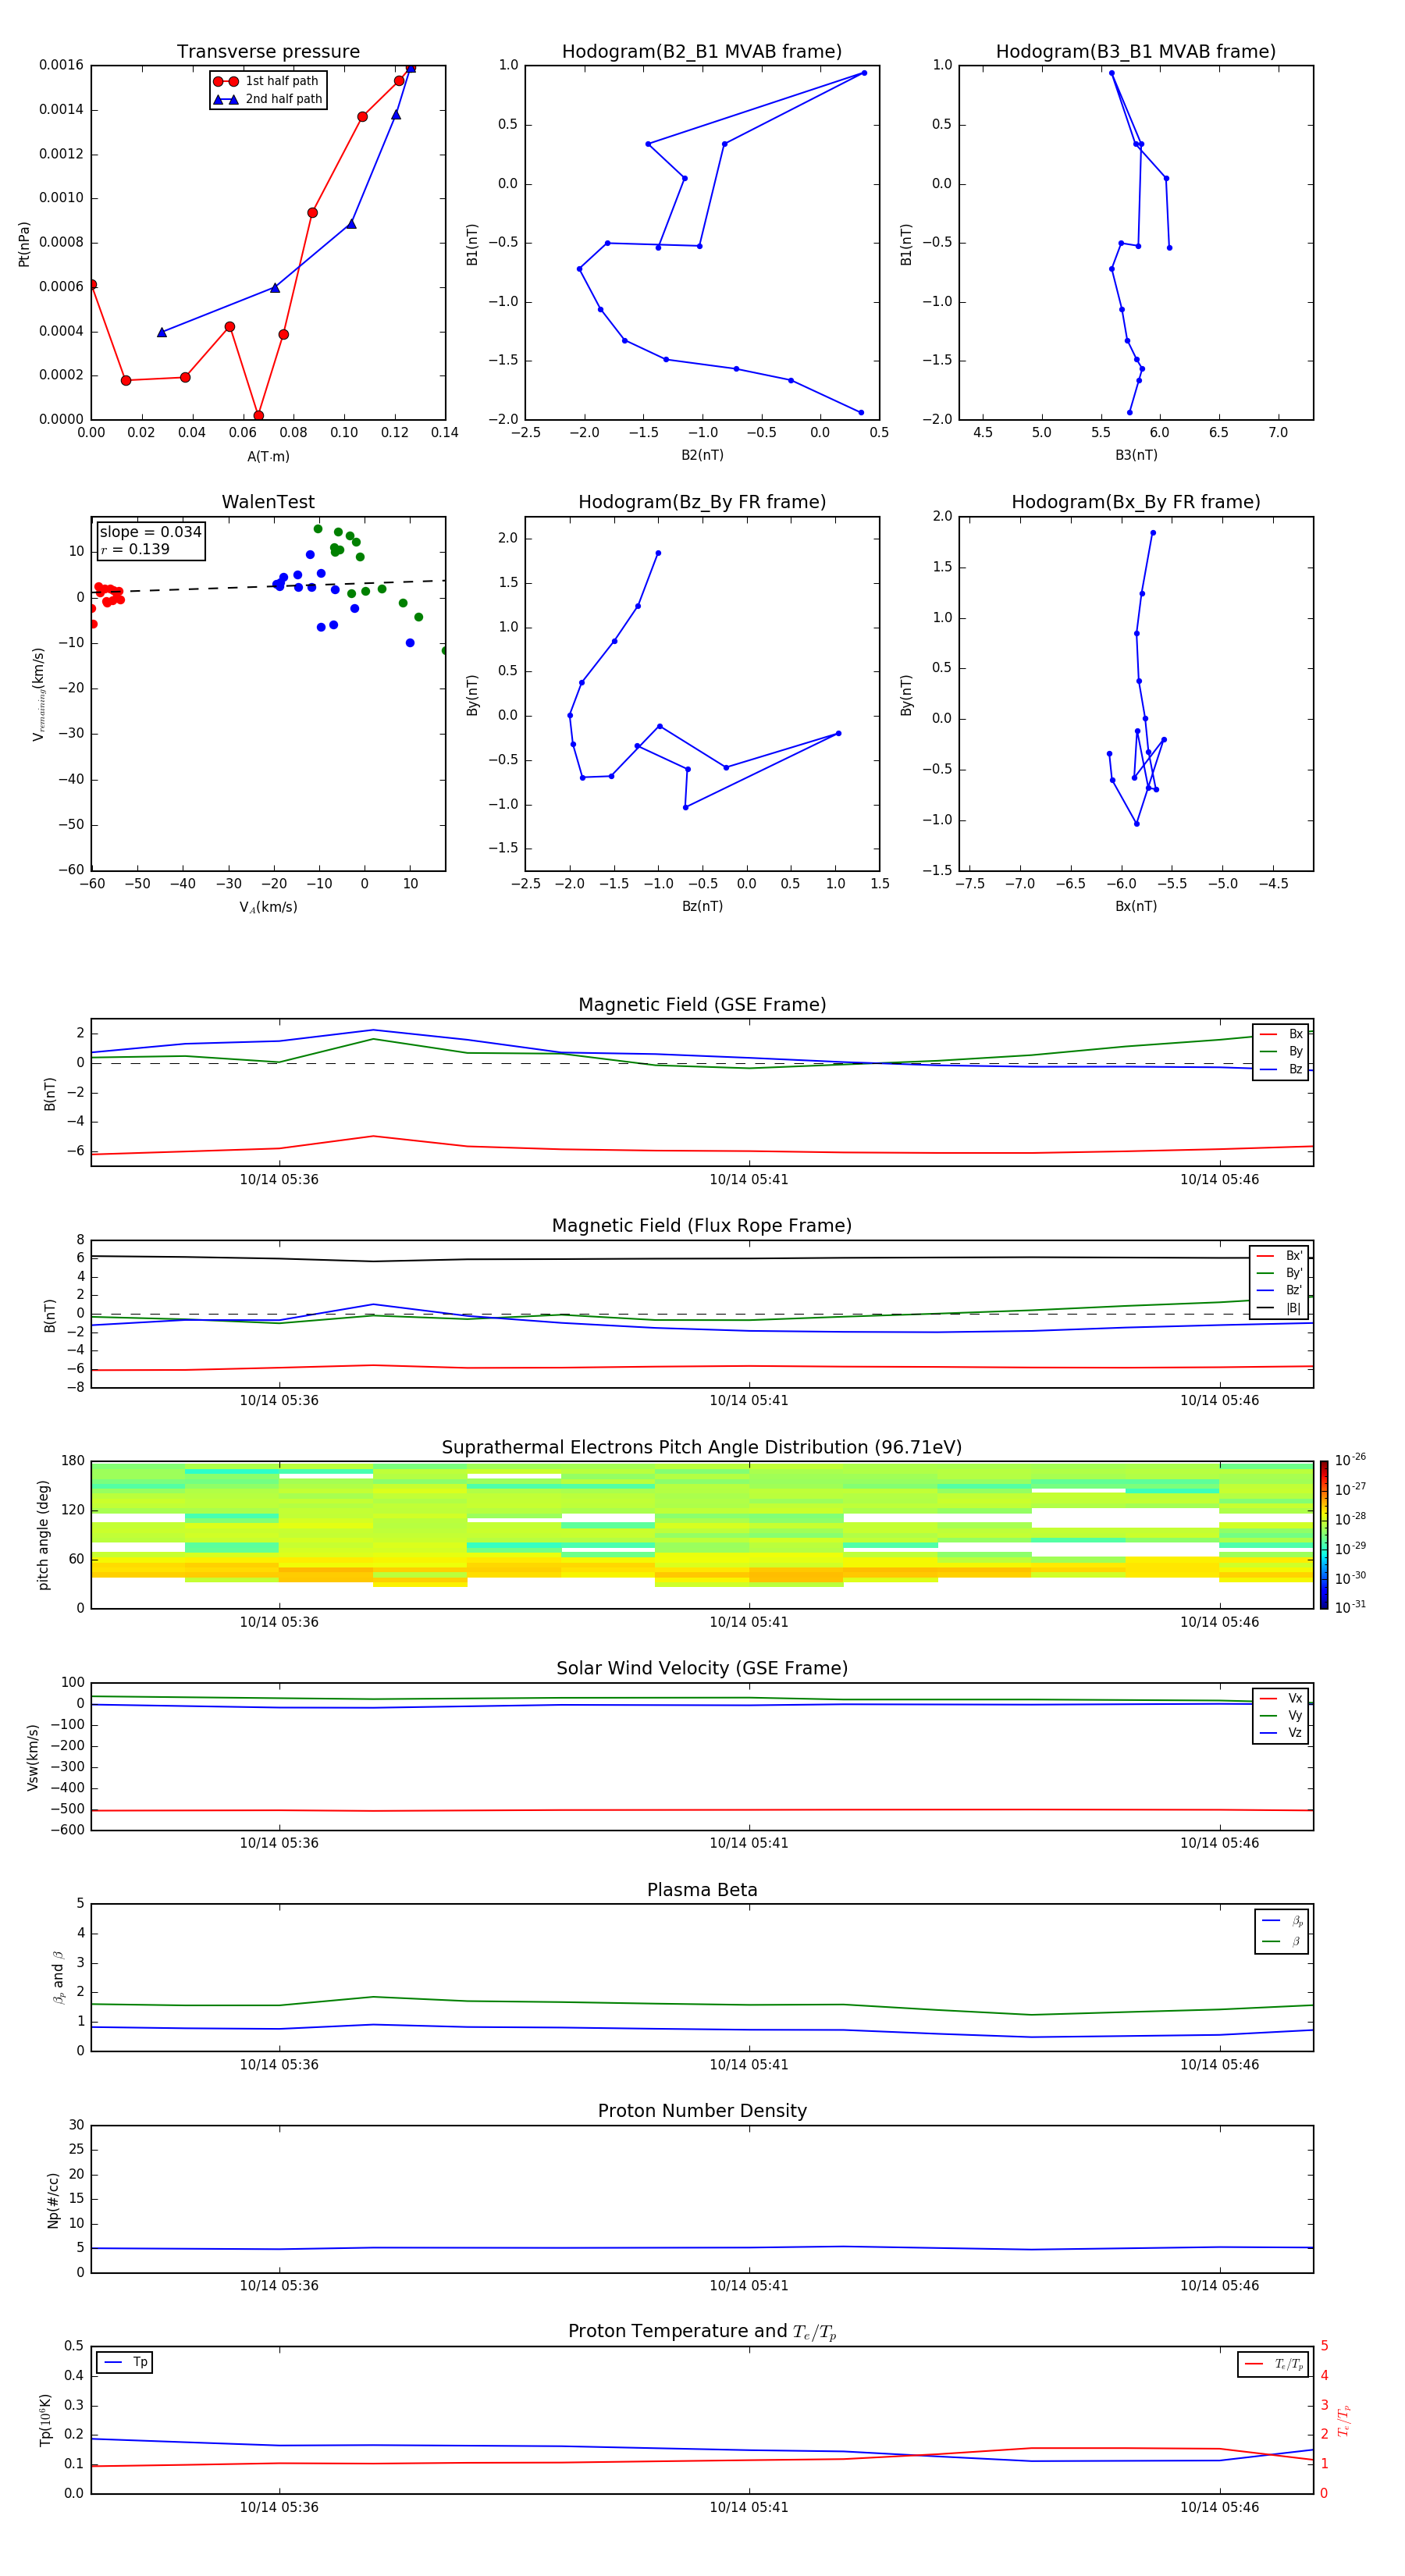
Task: Click the 'Bx(nT)' x-axis label
Action: pos(1136,906)
